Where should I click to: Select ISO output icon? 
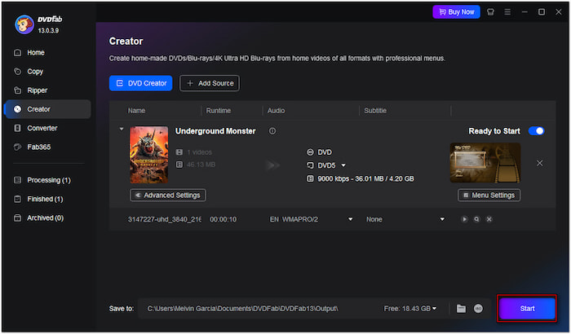(478, 309)
